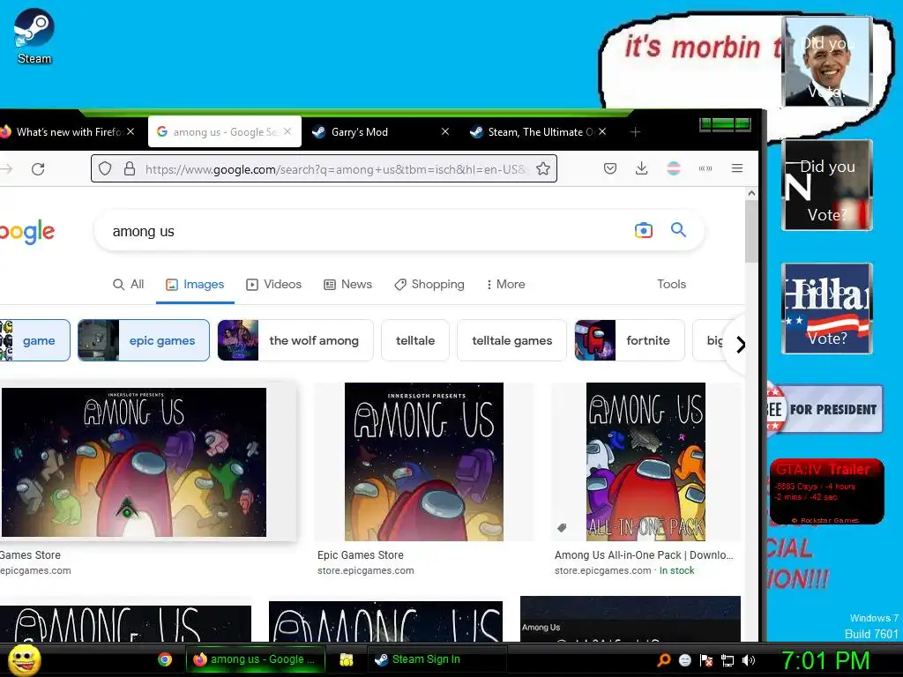
Task: Save page to Pocket icon
Action: (610, 168)
